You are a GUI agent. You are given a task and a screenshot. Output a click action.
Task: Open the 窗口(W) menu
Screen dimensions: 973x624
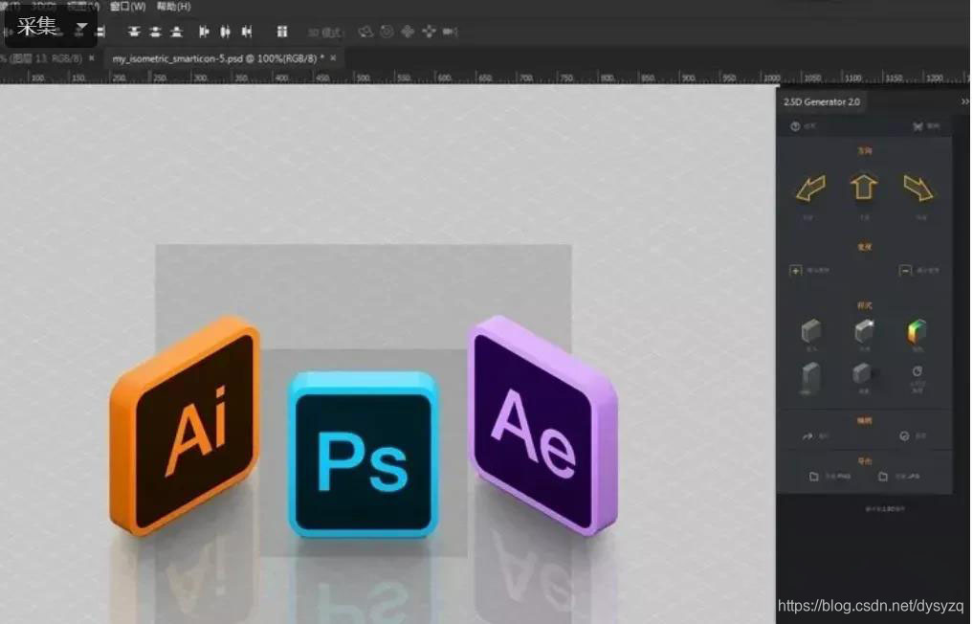128,7
